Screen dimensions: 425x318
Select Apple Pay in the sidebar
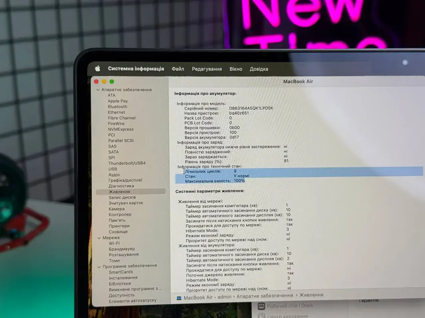pos(118,101)
